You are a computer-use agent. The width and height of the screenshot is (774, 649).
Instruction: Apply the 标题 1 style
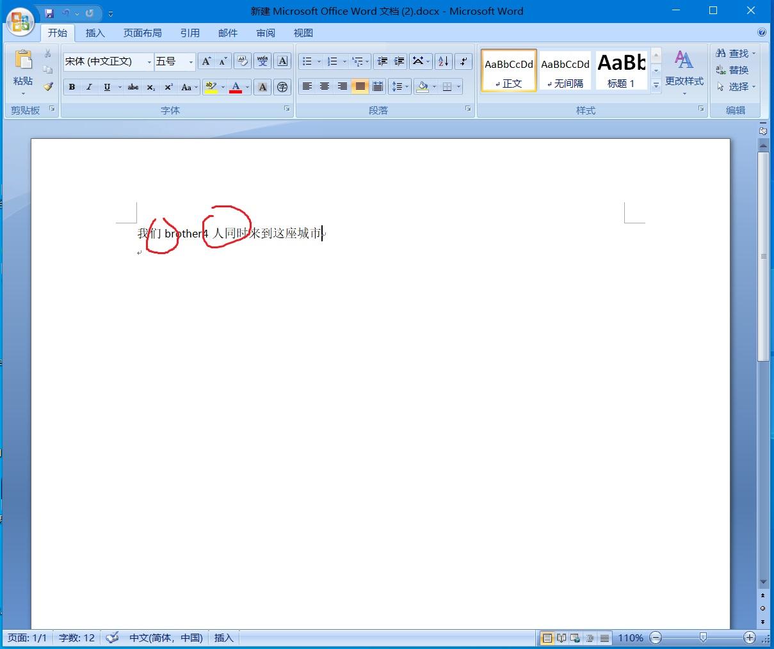tap(621, 70)
